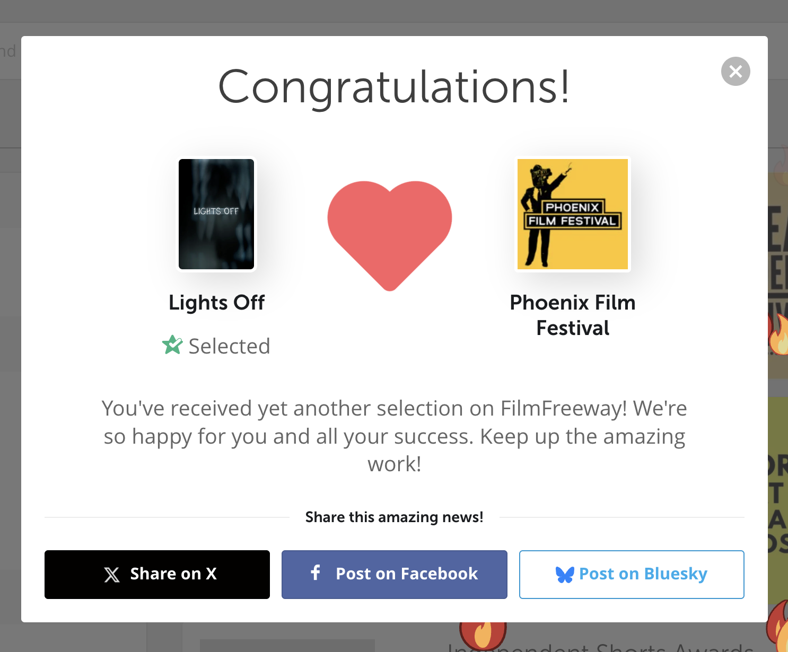Click the Lights Off poster thumbnail

(216, 214)
